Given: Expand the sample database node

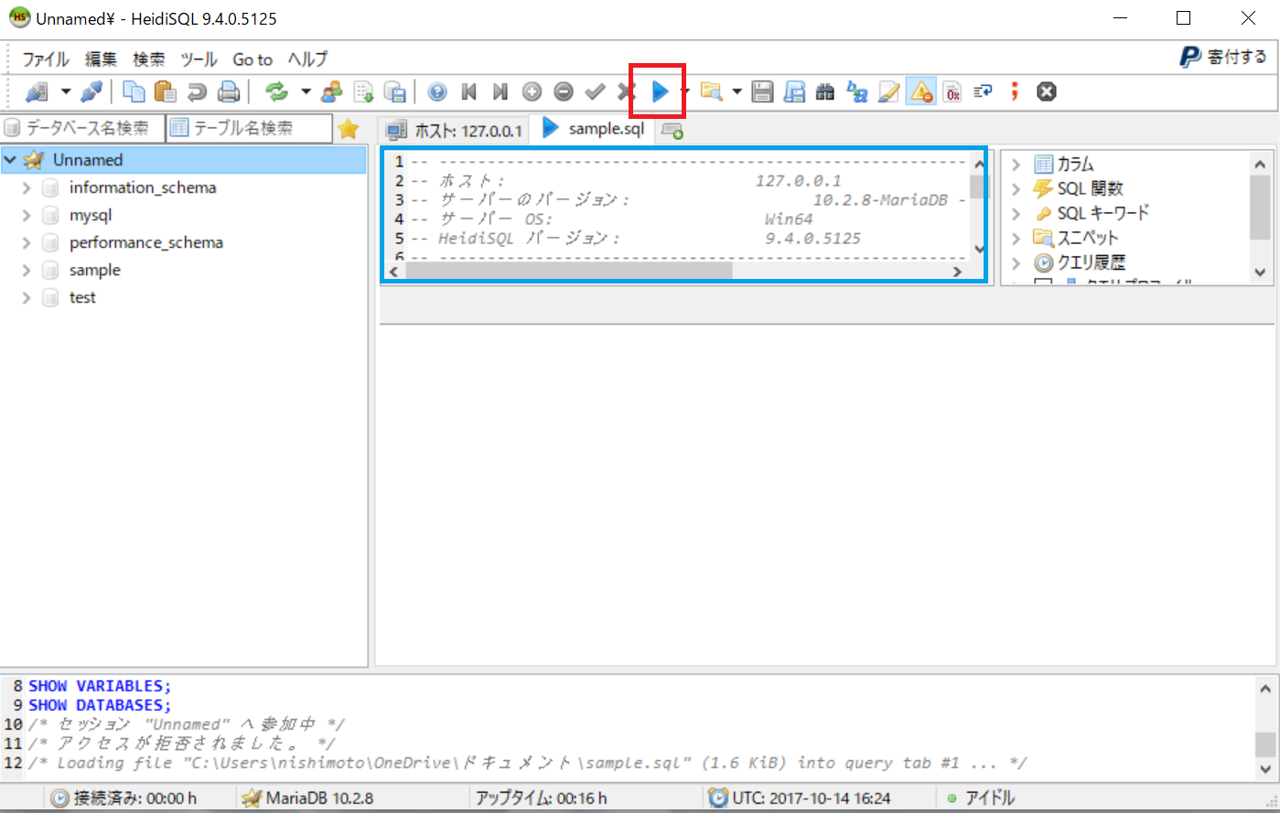Looking at the screenshot, I should pos(27,270).
